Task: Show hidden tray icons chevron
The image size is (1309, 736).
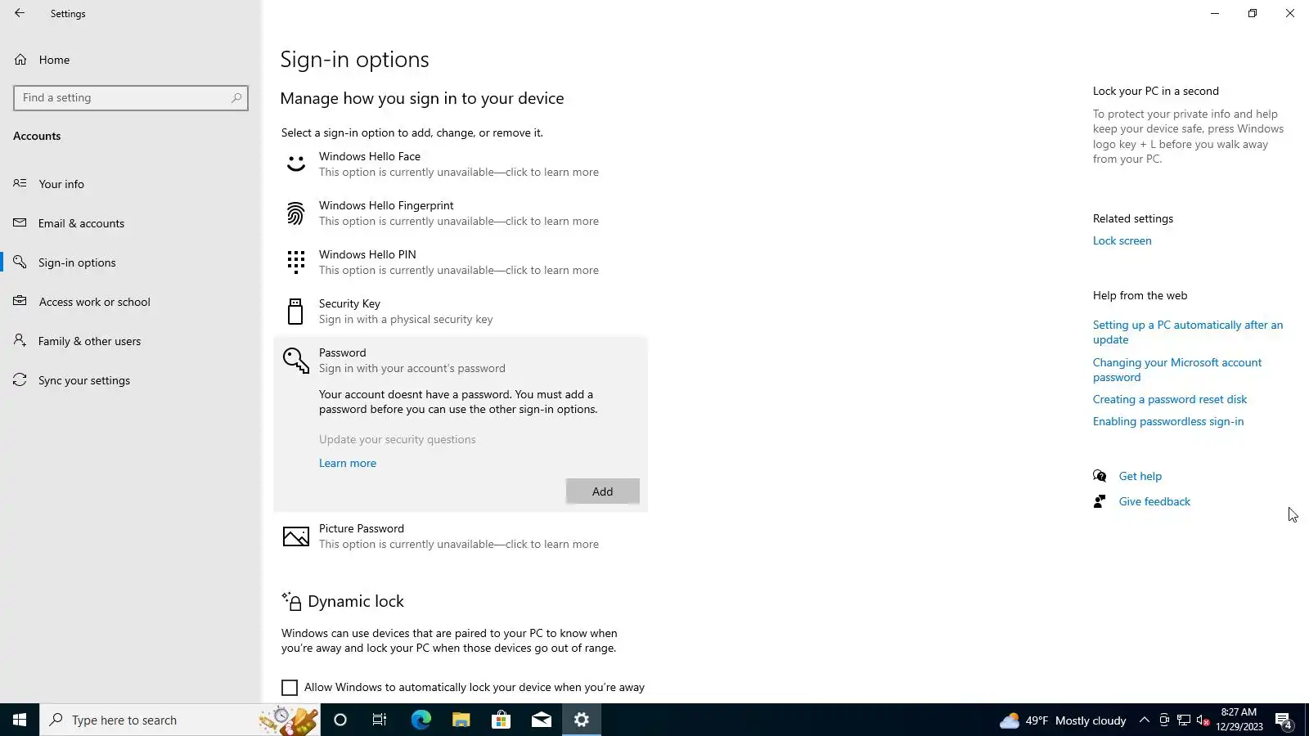Action: coord(1145,720)
